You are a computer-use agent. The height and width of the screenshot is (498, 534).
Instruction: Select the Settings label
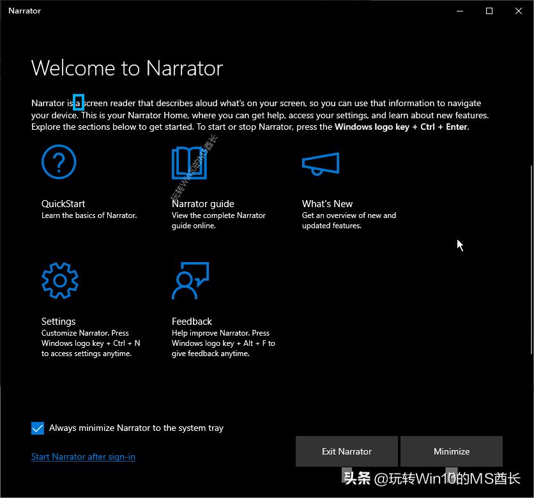tap(58, 322)
